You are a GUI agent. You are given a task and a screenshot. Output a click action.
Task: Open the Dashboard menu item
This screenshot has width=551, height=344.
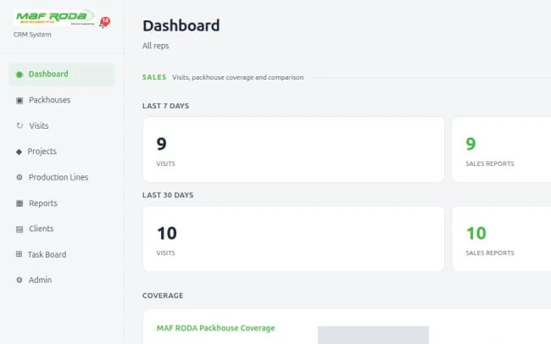(62, 75)
